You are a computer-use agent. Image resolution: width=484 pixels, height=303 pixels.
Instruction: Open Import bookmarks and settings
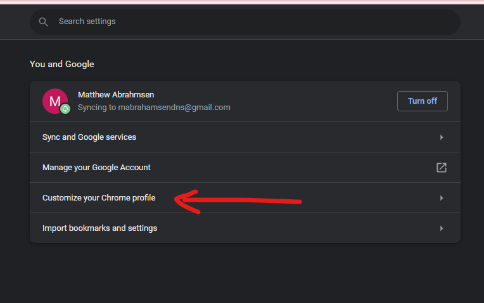click(245, 228)
